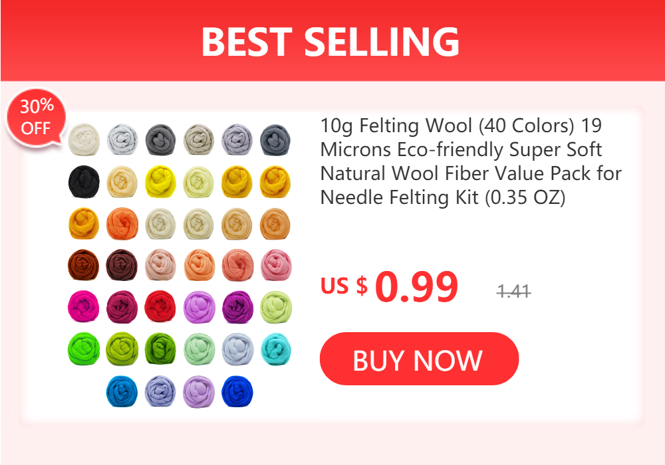Click the struck-through 1.41 original price
The height and width of the screenshot is (465, 665).
(x=513, y=291)
